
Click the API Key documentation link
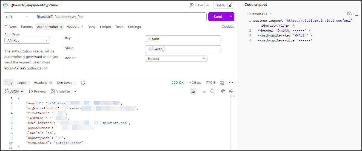(x=20, y=68)
